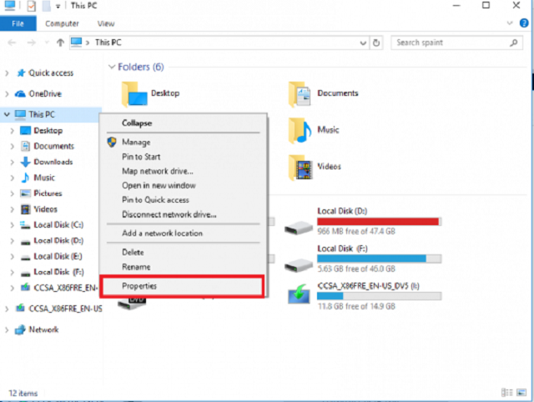Screen dimensions: 534x402
Task: Expand Quick access in the navigation pane
Action: coord(7,73)
